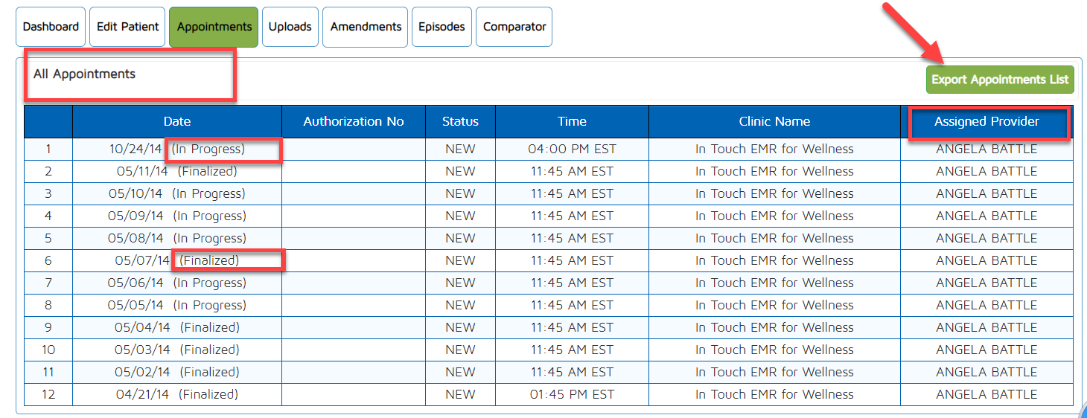The height and width of the screenshot is (418, 1087).
Task: Switch to the Comparator tab
Action: (514, 27)
